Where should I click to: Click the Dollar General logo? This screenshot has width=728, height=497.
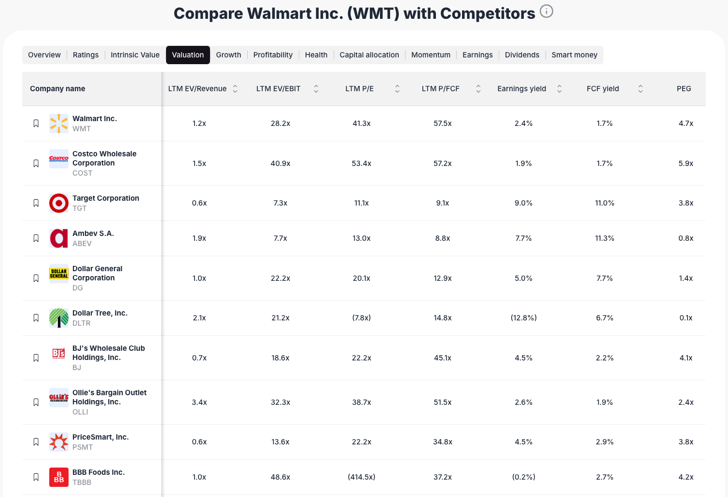click(x=58, y=273)
